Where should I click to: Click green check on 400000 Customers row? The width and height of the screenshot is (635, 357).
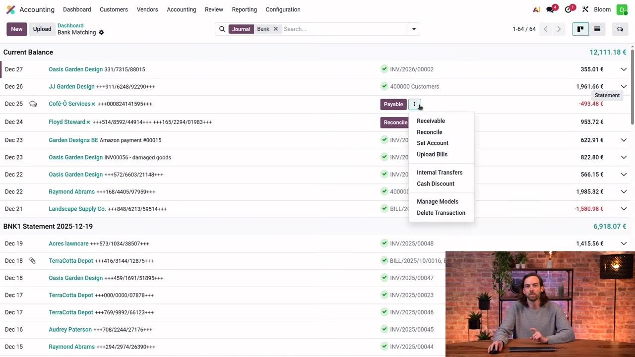(x=384, y=86)
